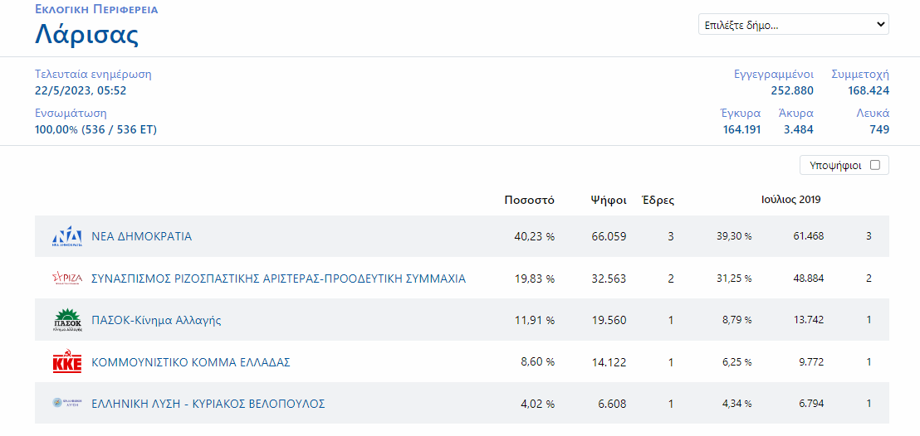Viewport: 920px width, 436px height.
Task: Open the Επιλέξτε δήμο dropdown
Action: [793, 25]
